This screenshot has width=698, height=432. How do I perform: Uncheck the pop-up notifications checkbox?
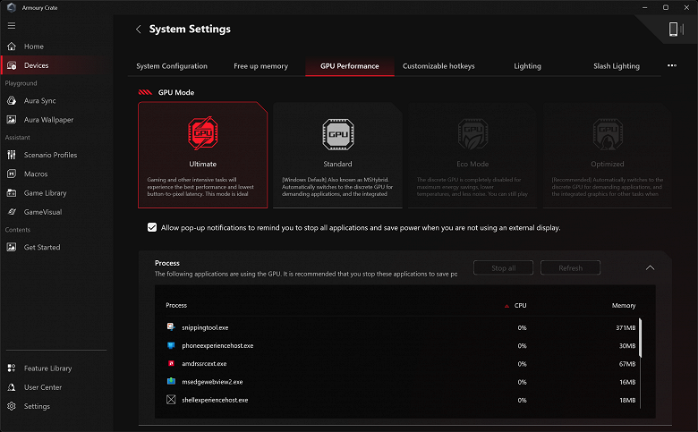click(152, 228)
